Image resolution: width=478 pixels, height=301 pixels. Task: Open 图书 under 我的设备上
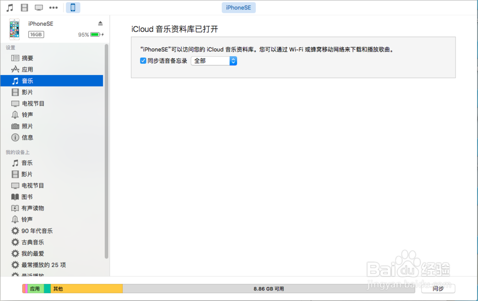pos(52,197)
